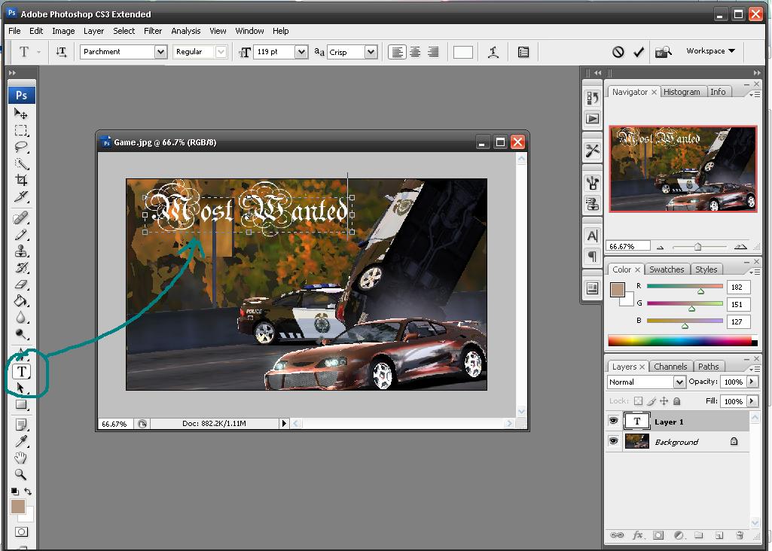Select the Horizontal Type tool
Image resolution: width=772 pixels, height=551 pixels.
22,371
